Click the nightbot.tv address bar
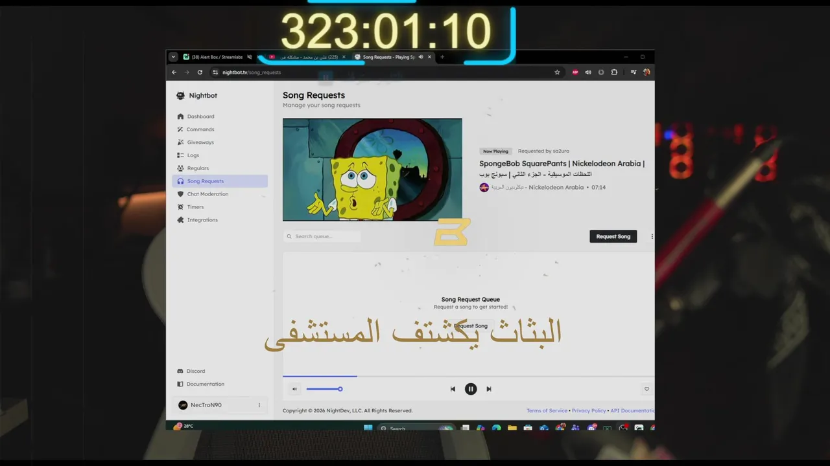The width and height of the screenshot is (830, 466). pyautogui.click(x=386, y=72)
